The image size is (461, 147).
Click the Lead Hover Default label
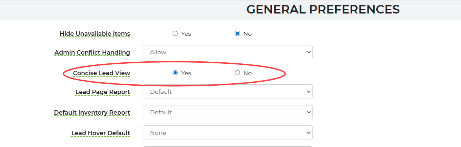[x=101, y=133]
